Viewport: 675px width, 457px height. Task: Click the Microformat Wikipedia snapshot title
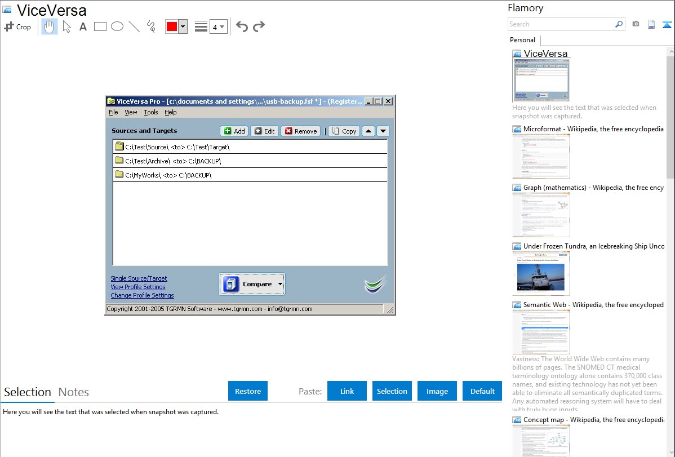pos(593,129)
